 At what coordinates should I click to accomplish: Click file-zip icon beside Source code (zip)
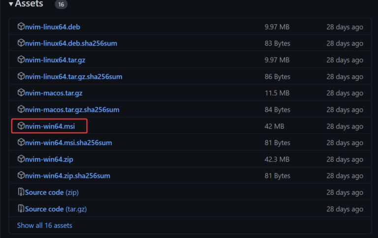pyautogui.click(x=21, y=192)
